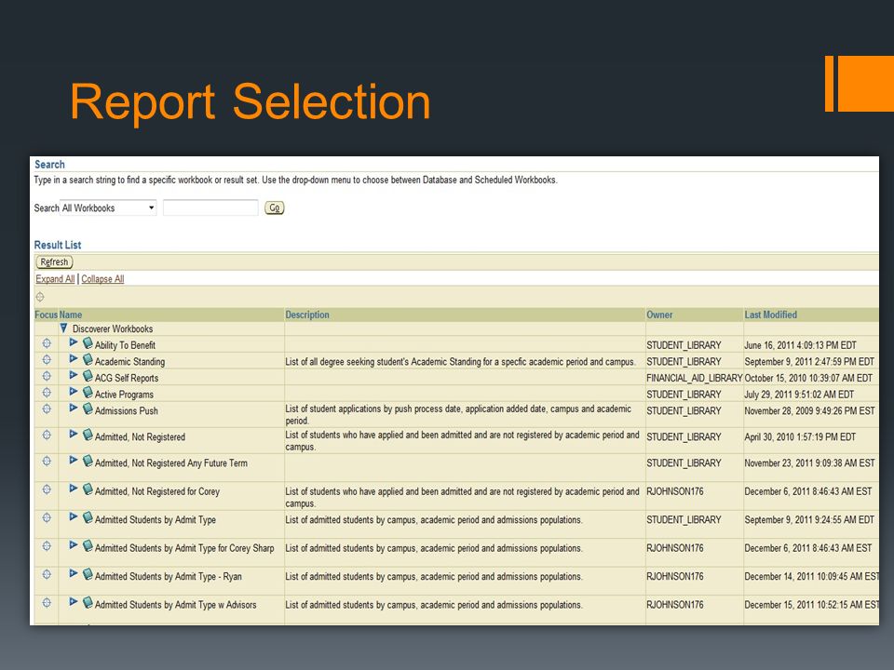Viewport: 894px width, 670px height.
Task: Click the Expand All link
Action: coord(55,278)
